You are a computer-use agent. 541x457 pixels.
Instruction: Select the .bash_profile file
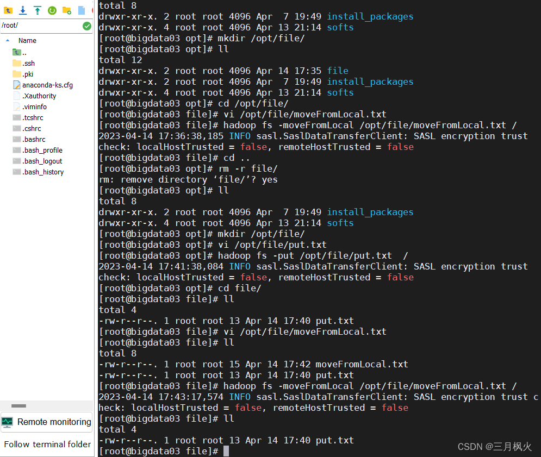38,151
